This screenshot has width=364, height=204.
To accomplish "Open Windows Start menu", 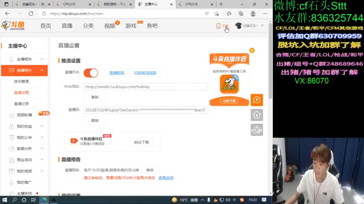I will 5,200.
